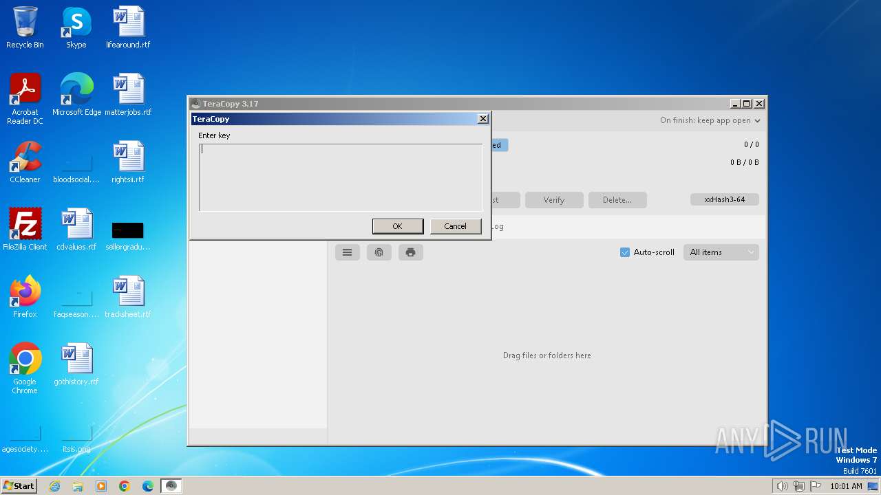The width and height of the screenshot is (881, 495).
Task: Open Windows Media Player in the taskbar
Action: (101, 486)
